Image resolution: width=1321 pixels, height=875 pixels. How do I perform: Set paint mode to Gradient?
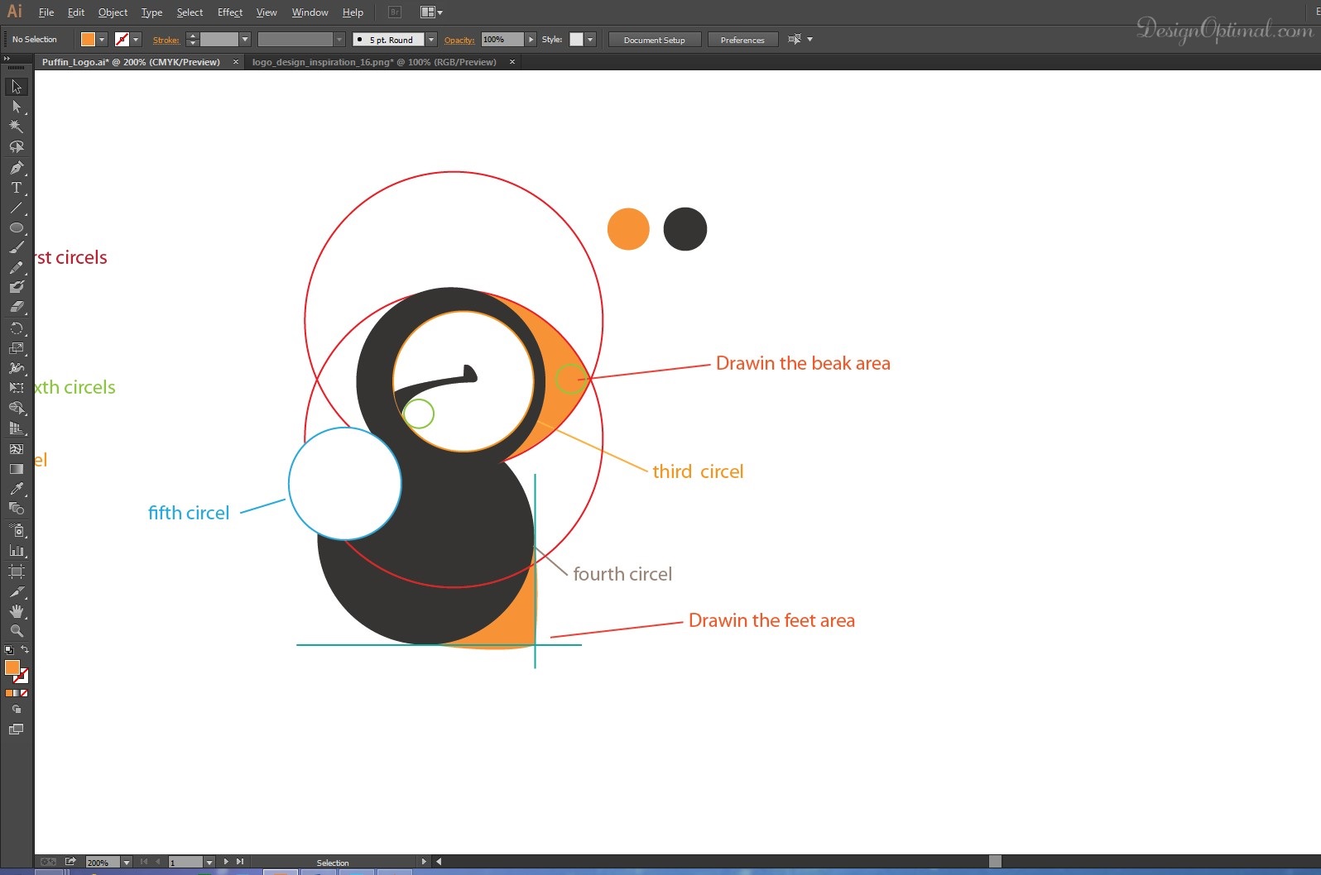[16, 693]
